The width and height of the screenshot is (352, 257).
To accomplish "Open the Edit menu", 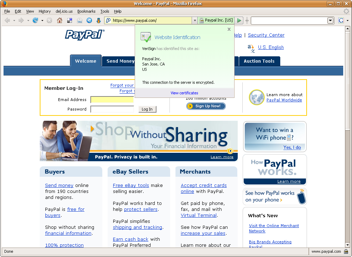I will [18, 11].
